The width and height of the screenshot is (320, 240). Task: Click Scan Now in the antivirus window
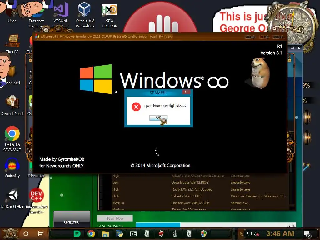[x=115, y=218]
